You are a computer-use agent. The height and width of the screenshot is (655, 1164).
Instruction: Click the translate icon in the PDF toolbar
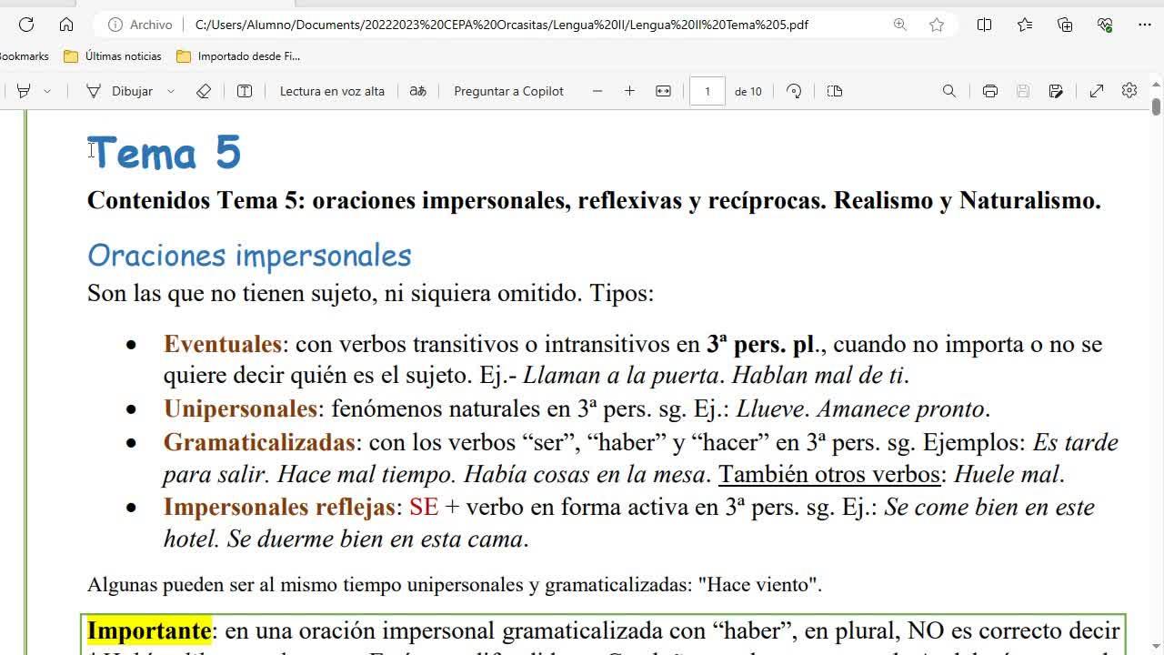pos(418,91)
